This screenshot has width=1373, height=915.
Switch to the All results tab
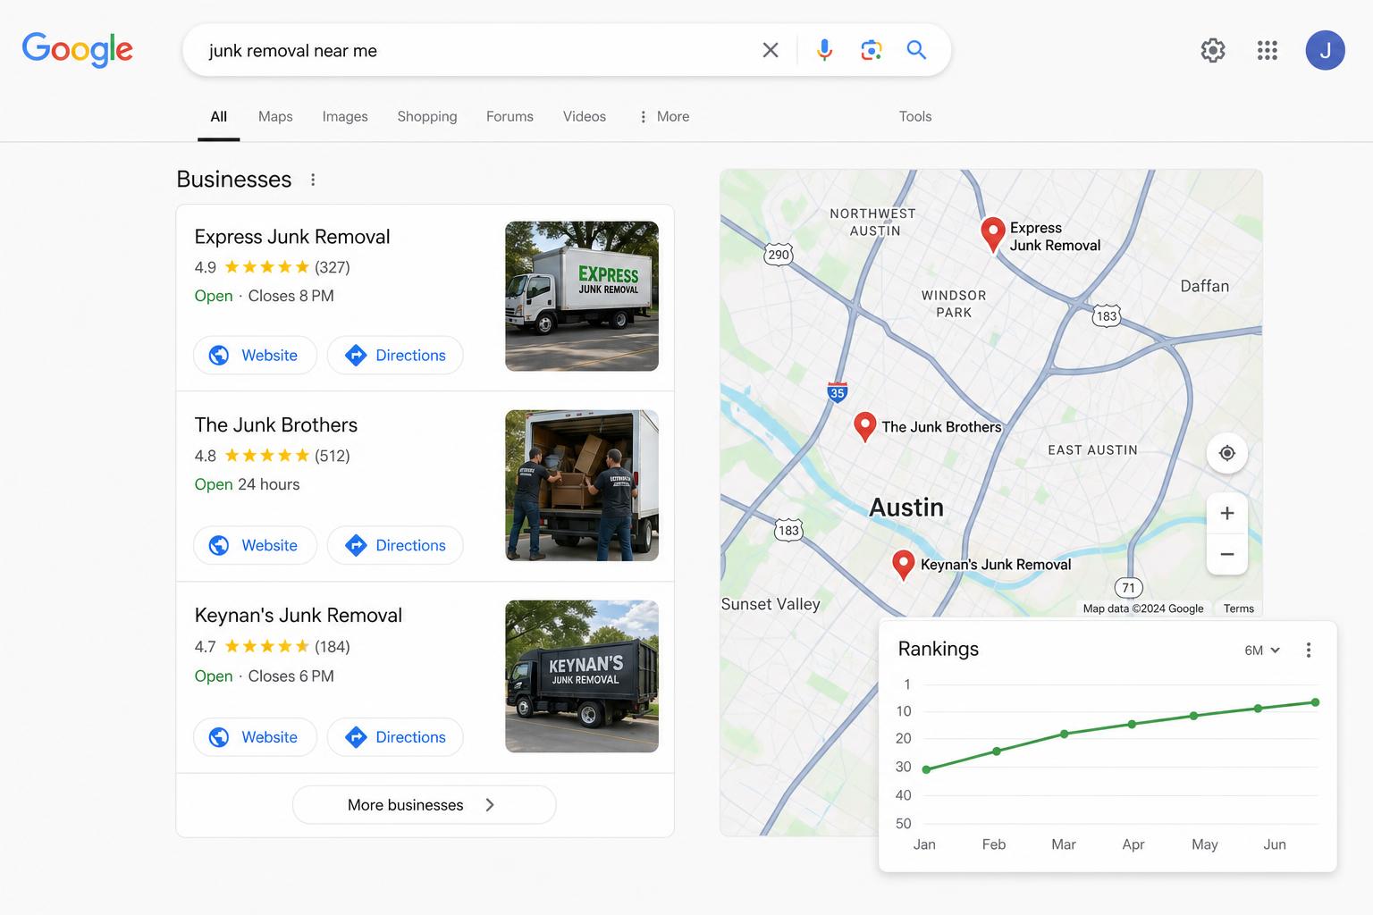point(219,116)
